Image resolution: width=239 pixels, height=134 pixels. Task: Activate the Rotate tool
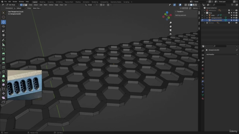tap(3, 26)
